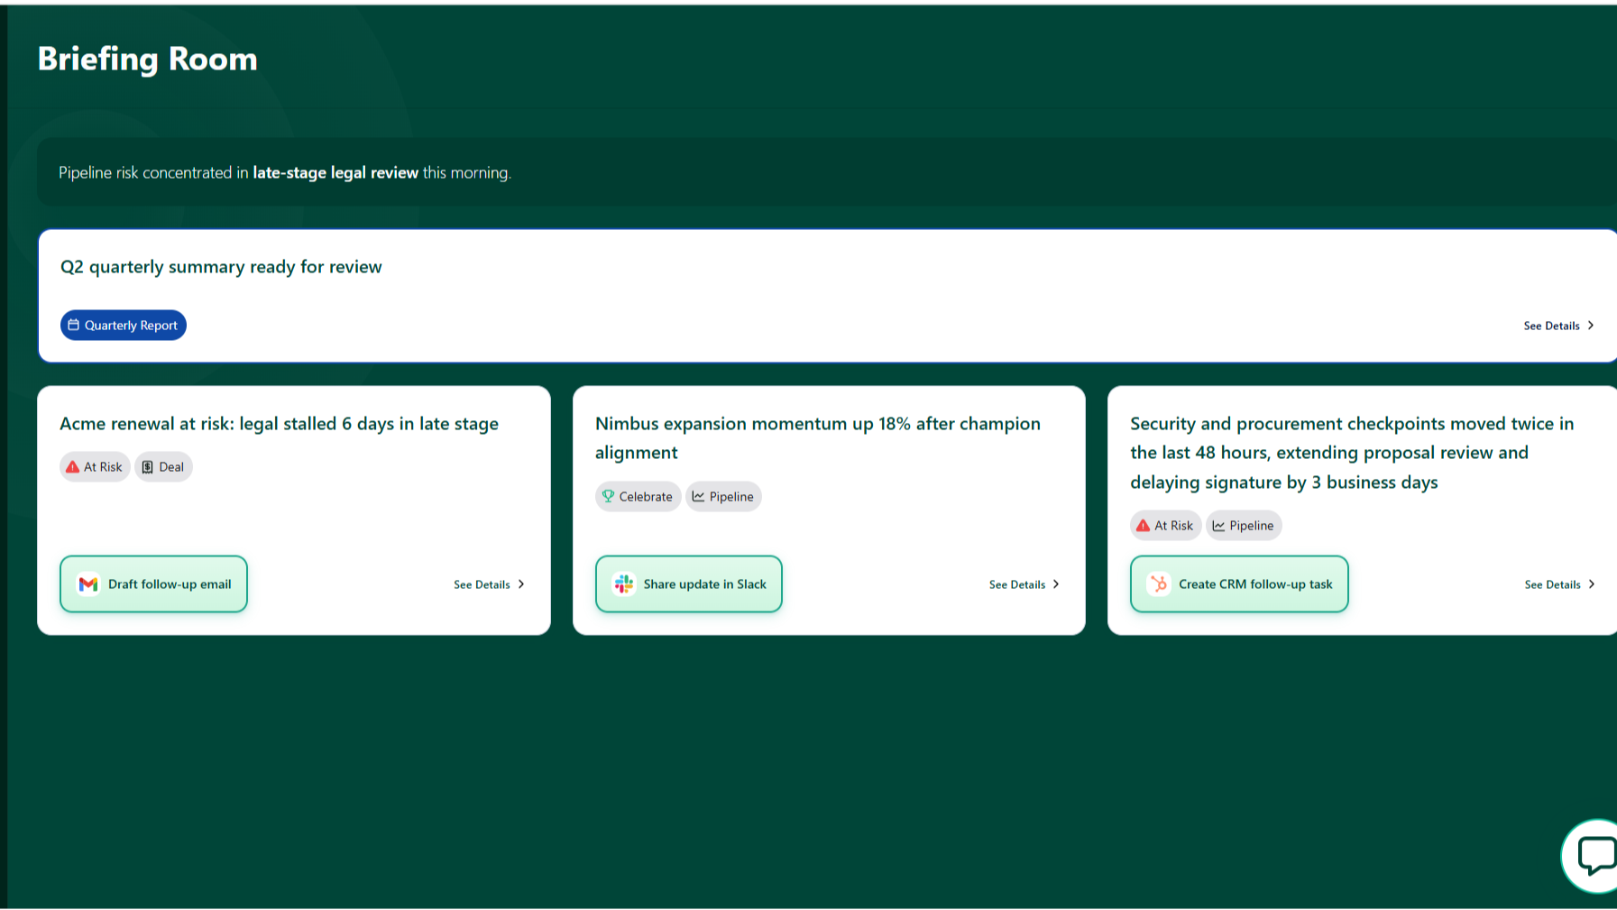Expand details chevron on Acme renewal card
The image size is (1617, 910).
pos(521,584)
